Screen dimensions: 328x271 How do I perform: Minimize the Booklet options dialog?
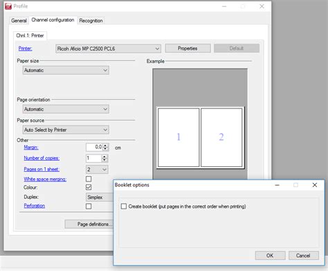pos(277,185)
